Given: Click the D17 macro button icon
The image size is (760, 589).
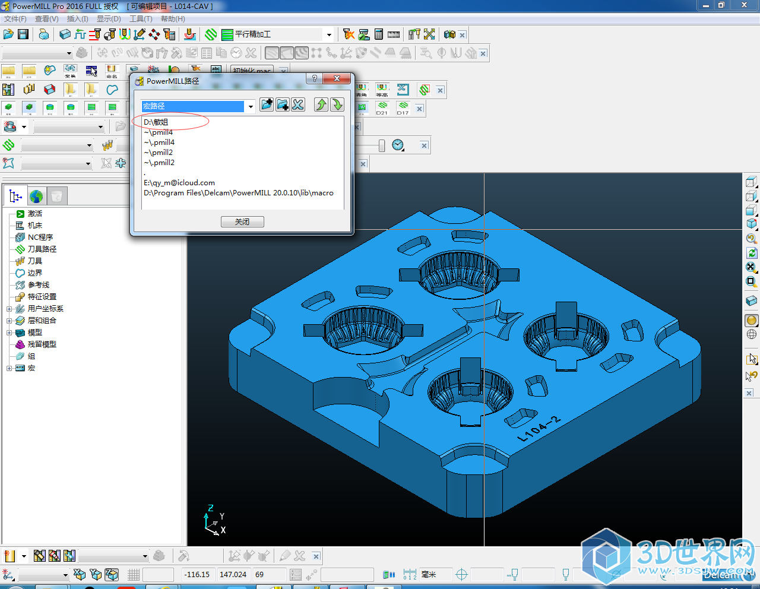Looking at the screenshot, I should [403, 108].
